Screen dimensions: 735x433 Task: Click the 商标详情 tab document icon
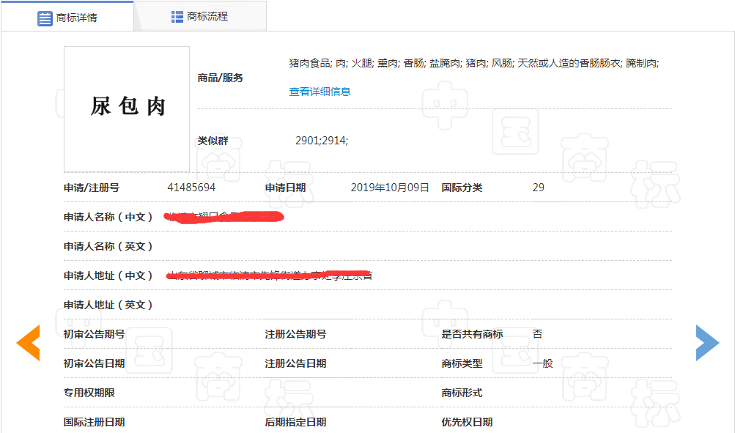pyautogui.click(x=45, y=18)
